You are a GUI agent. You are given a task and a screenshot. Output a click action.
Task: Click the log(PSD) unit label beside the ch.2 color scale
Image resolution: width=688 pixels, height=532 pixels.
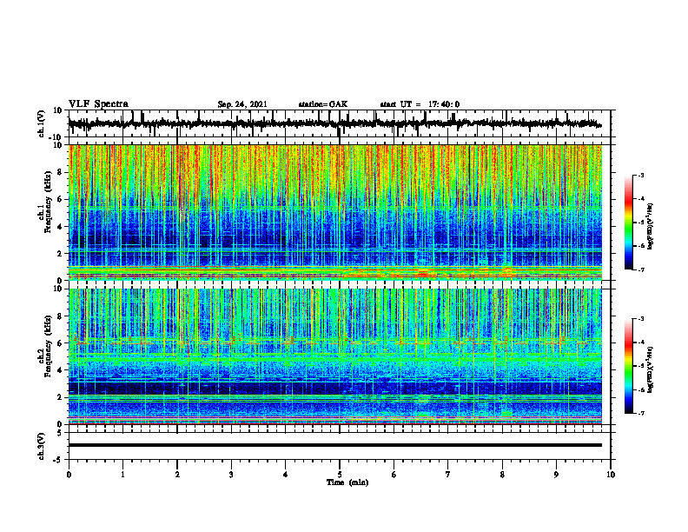click(651, 369)
